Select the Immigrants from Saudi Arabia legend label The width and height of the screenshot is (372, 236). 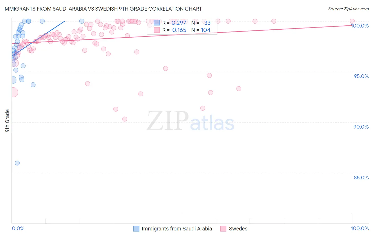tap(177, 229)
